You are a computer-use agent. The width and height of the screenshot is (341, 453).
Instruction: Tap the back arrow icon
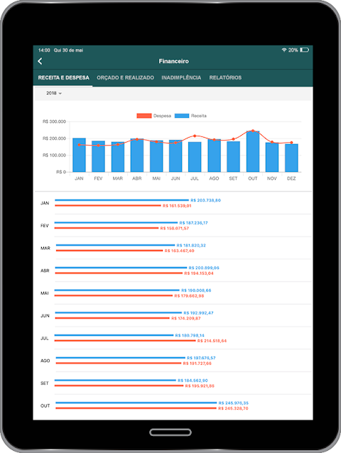tap(40, 61)
